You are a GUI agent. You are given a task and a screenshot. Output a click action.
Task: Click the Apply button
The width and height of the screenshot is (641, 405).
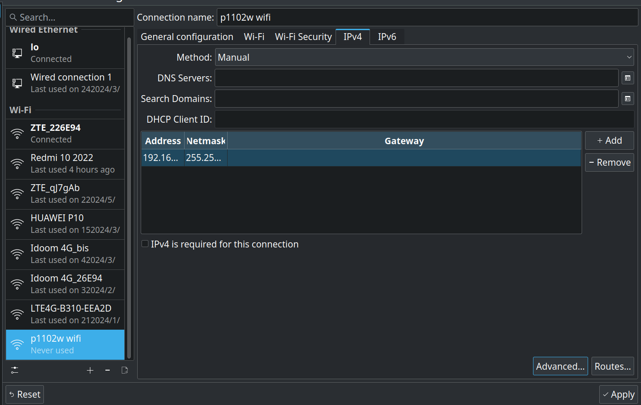tap(619, 394)
